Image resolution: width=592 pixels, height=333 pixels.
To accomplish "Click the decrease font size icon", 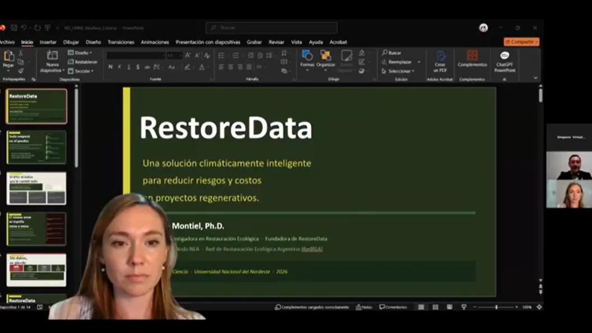I will (197, 55).
